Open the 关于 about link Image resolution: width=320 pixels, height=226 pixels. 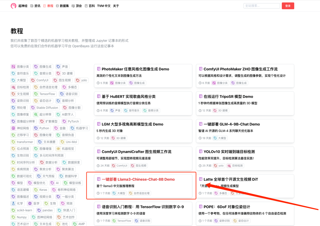tap(116, 6)
